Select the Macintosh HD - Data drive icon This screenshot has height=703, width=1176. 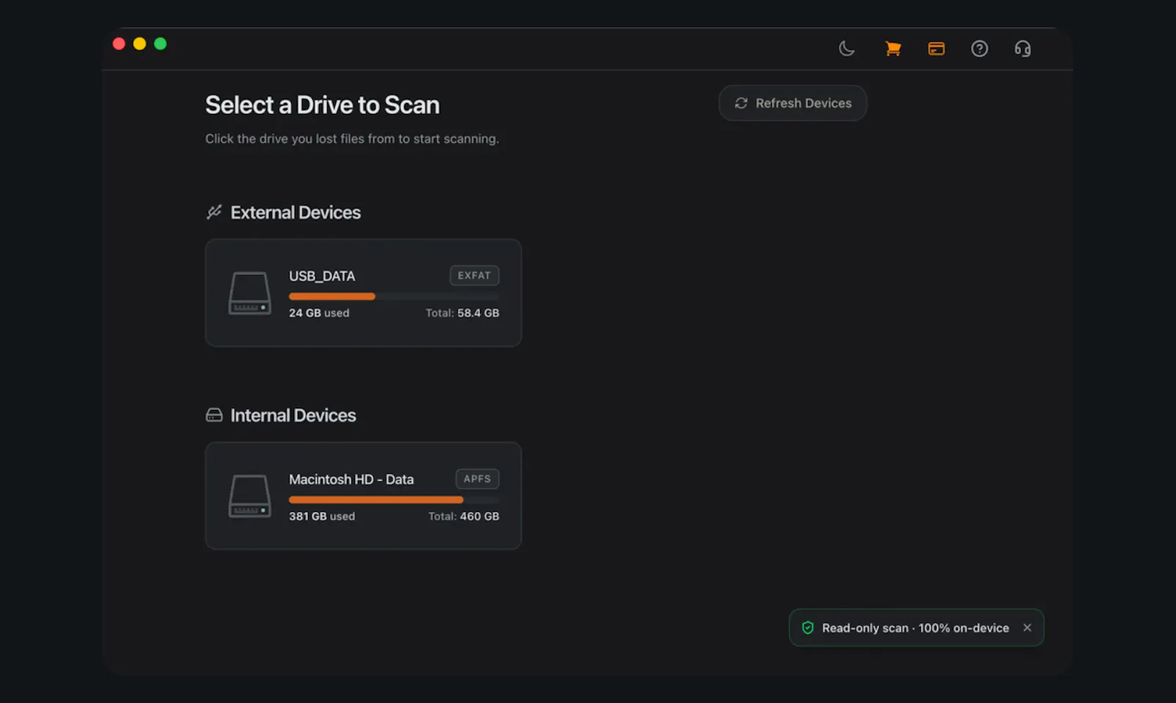(x=250, y=496)
